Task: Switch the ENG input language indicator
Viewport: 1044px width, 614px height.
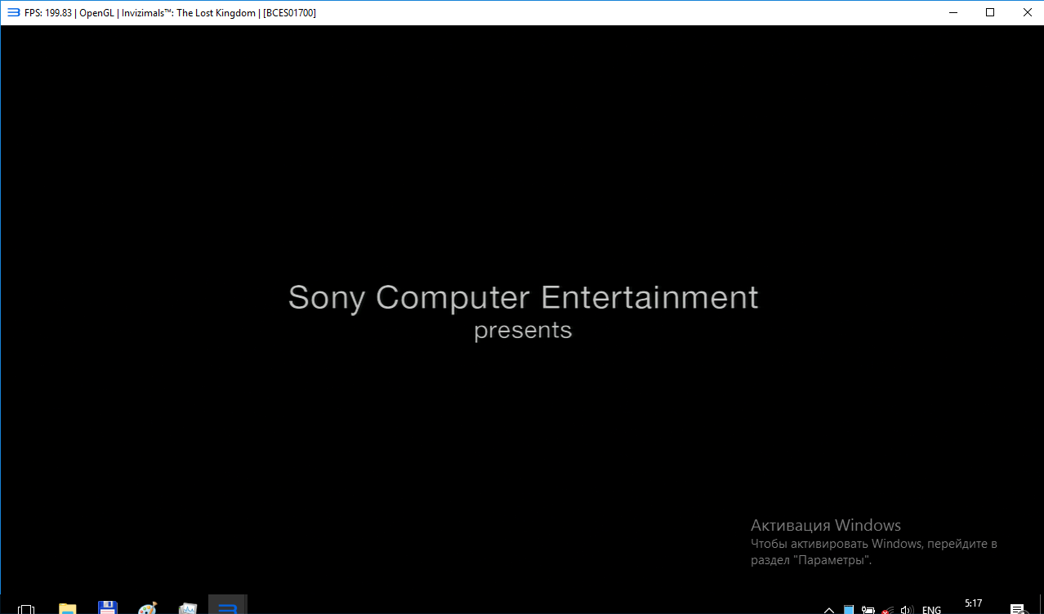Action: pos(931,609)
